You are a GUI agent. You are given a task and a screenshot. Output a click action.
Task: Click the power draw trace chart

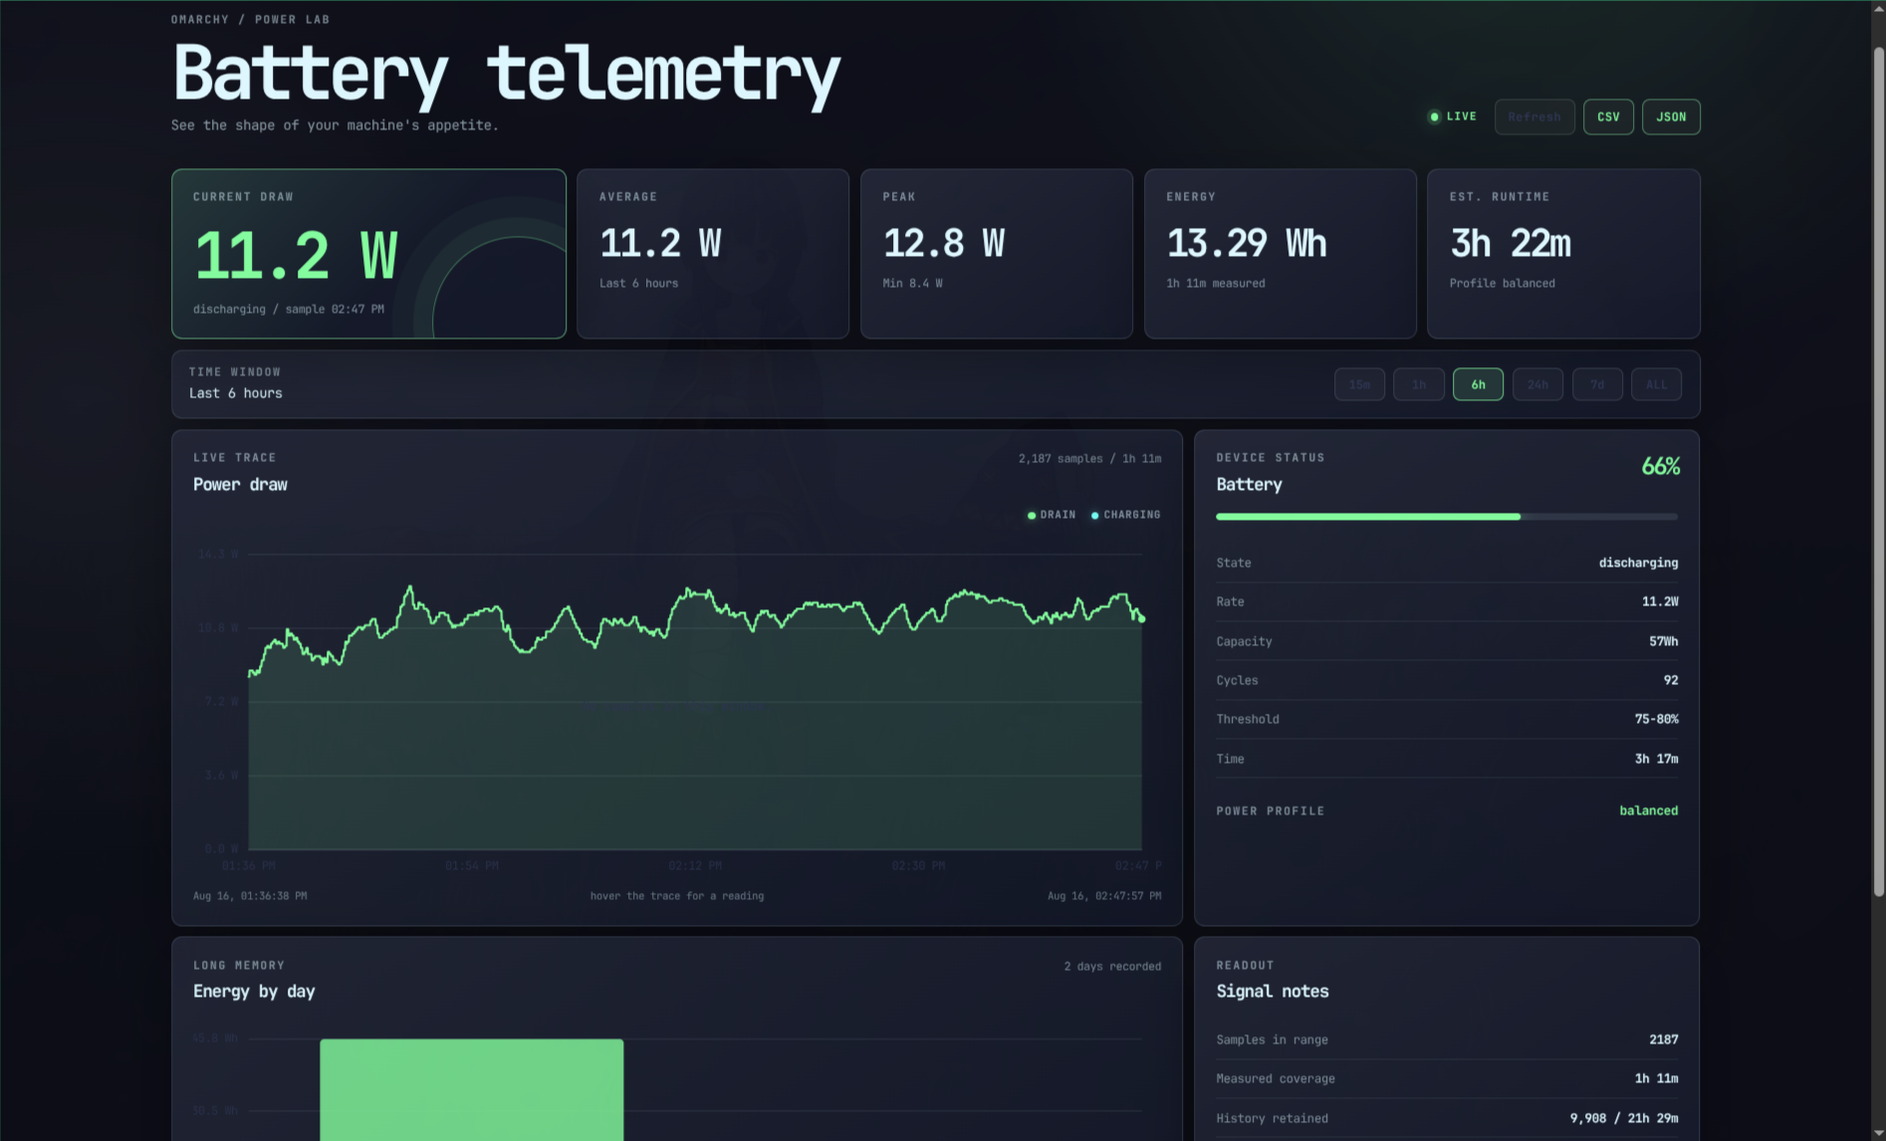point(695,702)
